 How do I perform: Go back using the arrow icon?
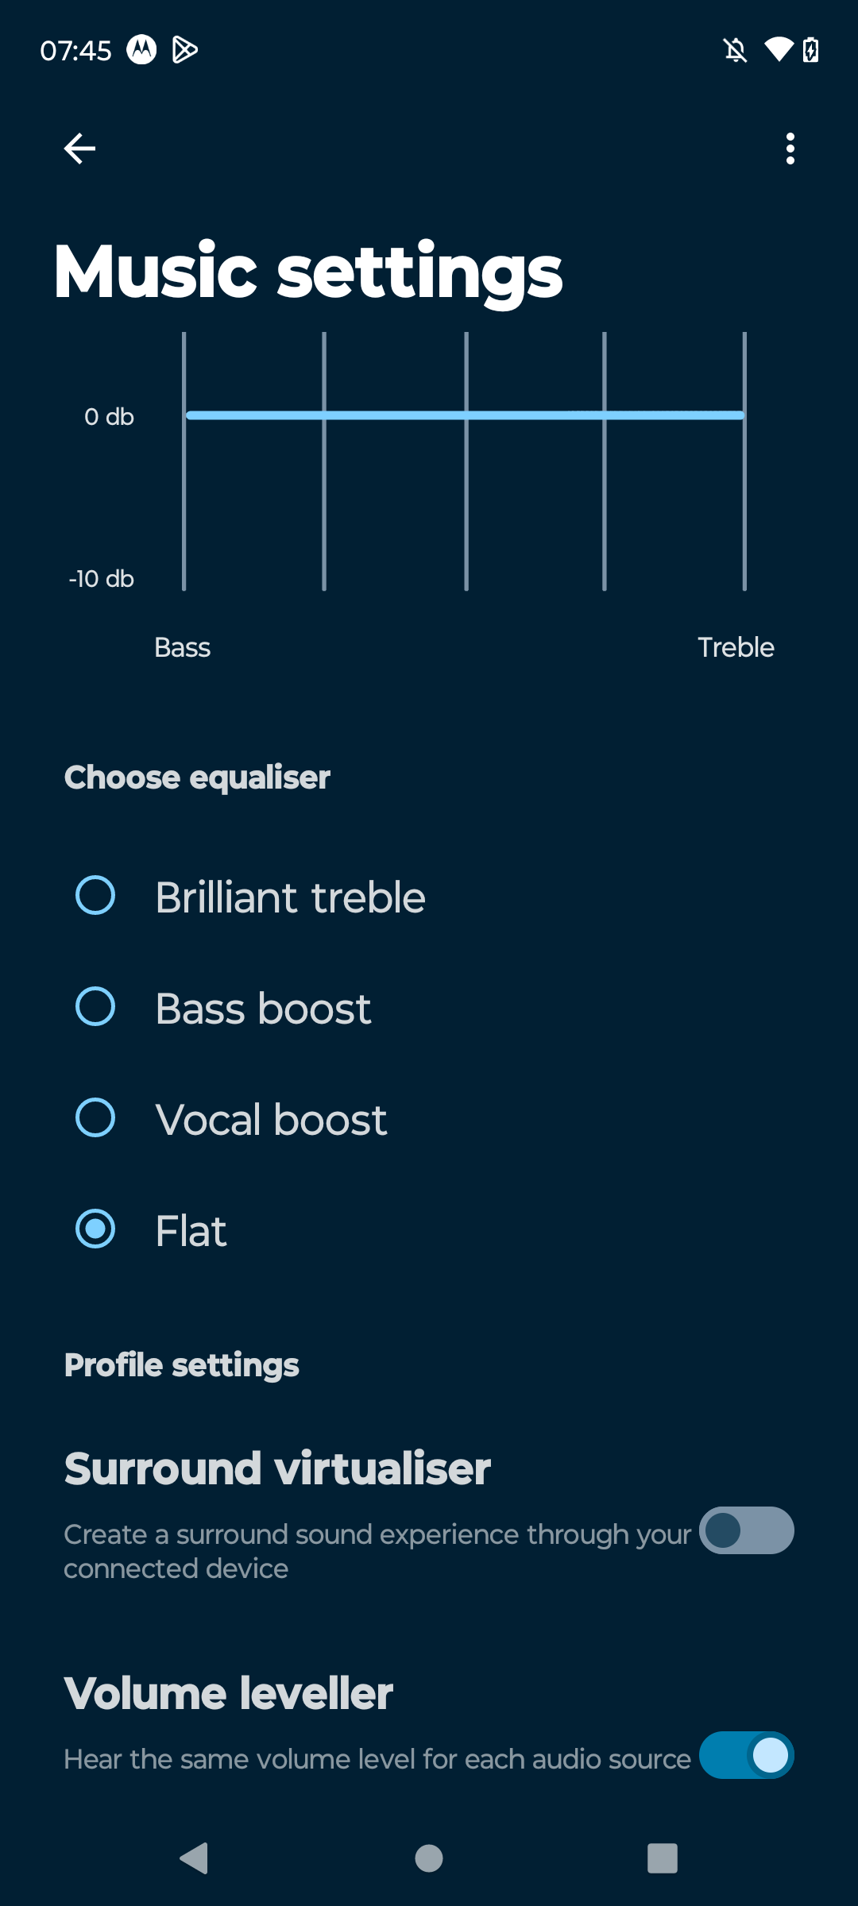(x=79, y=149)
